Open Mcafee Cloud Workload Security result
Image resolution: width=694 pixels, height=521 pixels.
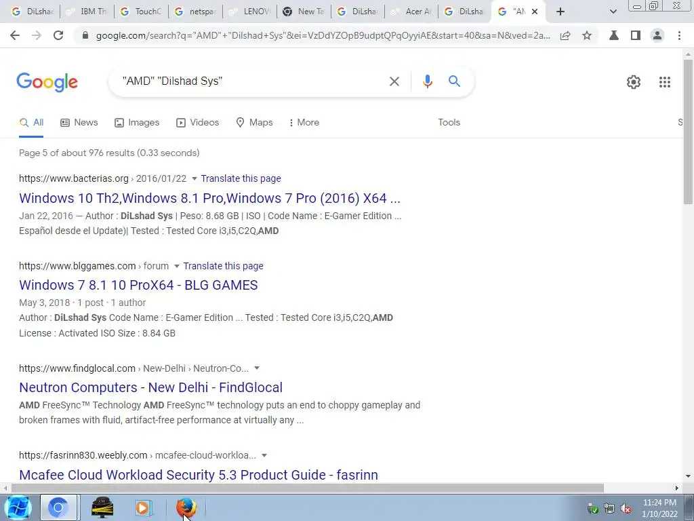199,474
